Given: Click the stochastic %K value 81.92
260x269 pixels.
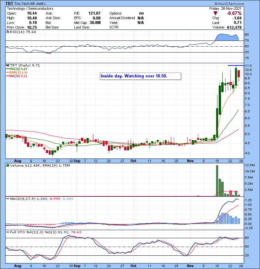Looking at the screenshot, I should coord(63,232).
